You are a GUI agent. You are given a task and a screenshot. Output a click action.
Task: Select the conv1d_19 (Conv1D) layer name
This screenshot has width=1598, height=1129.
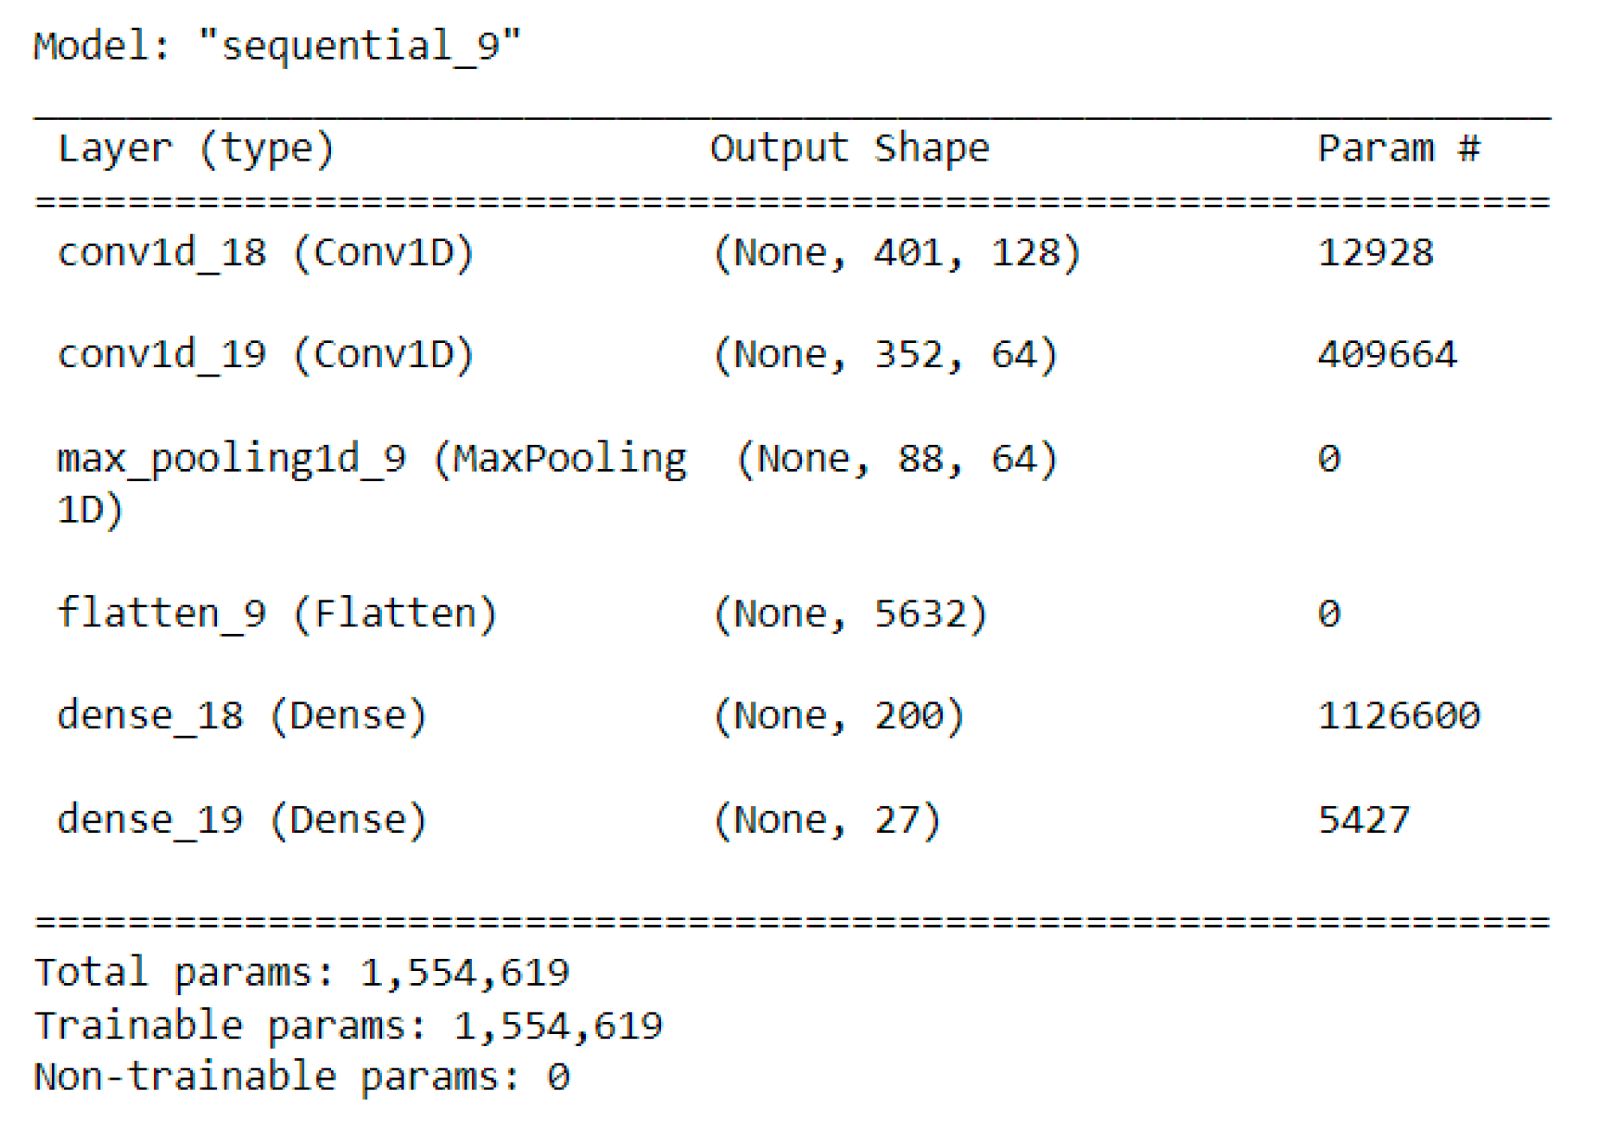[x=265, y=355]
